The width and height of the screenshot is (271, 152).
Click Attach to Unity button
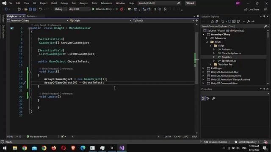point(102,9)
